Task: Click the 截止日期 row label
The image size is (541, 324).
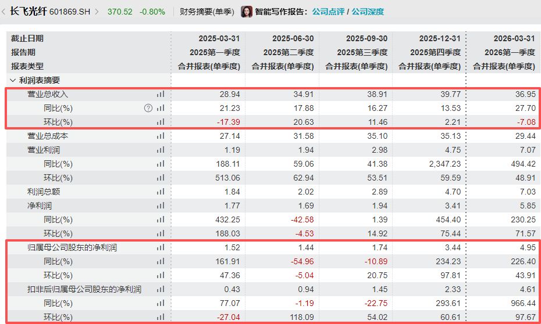Action: tap(27, 38)
